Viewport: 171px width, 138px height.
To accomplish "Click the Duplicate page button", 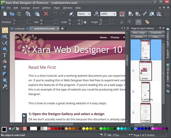I will pos(156,33).
